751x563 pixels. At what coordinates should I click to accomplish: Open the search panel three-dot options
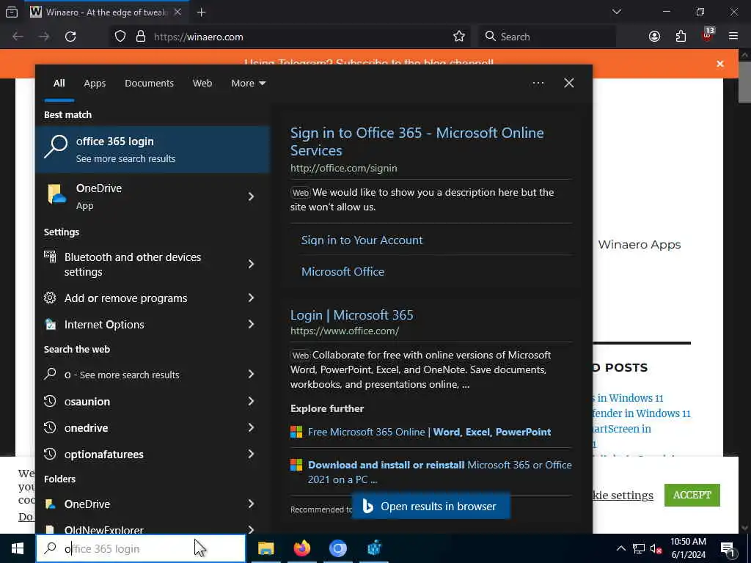coord(538,84)
